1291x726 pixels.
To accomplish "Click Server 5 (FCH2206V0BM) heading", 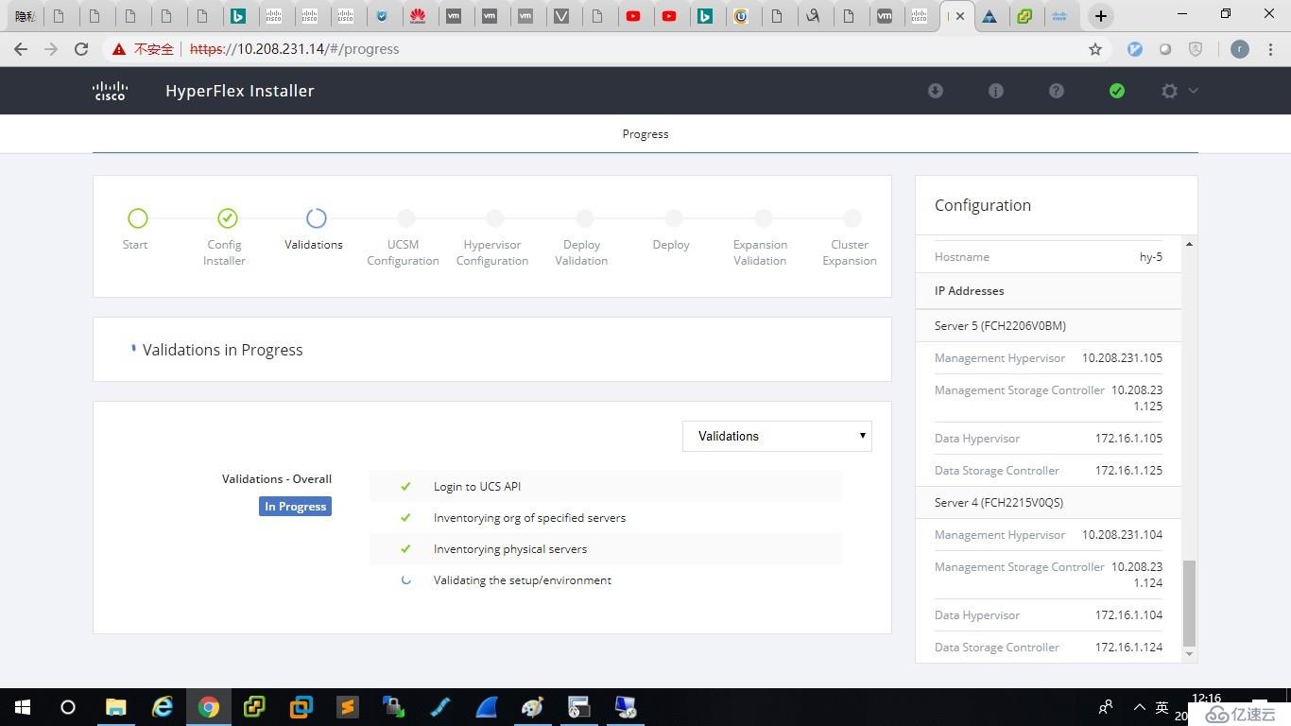I will coord(1000,326).
